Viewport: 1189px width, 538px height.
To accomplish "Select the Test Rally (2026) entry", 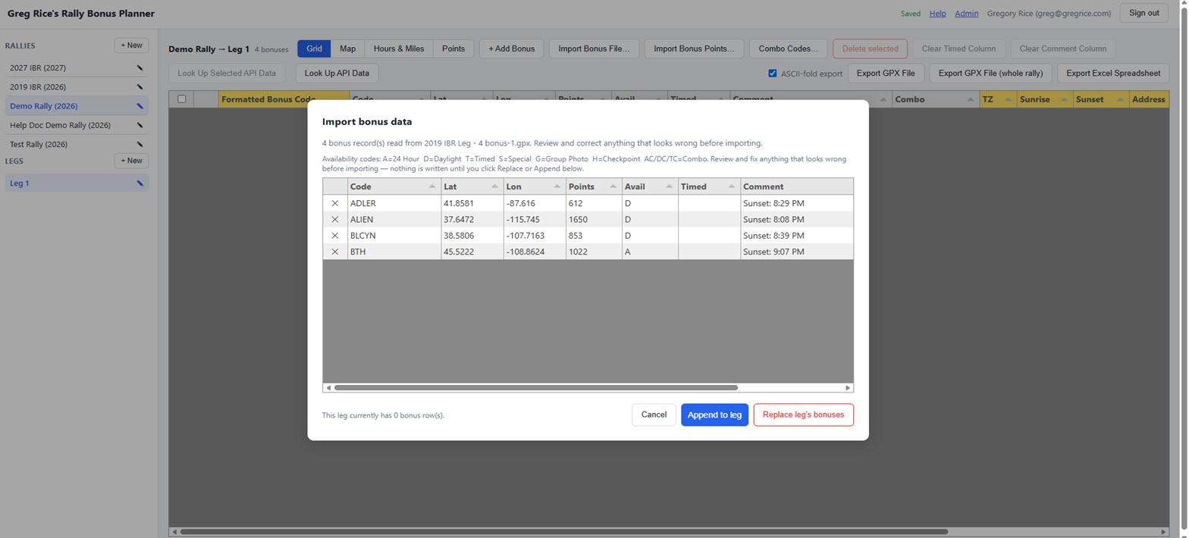I will click(x=77, y=144).
